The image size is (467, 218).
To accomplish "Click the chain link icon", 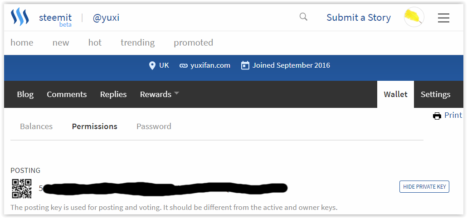I will coord(183,65).
